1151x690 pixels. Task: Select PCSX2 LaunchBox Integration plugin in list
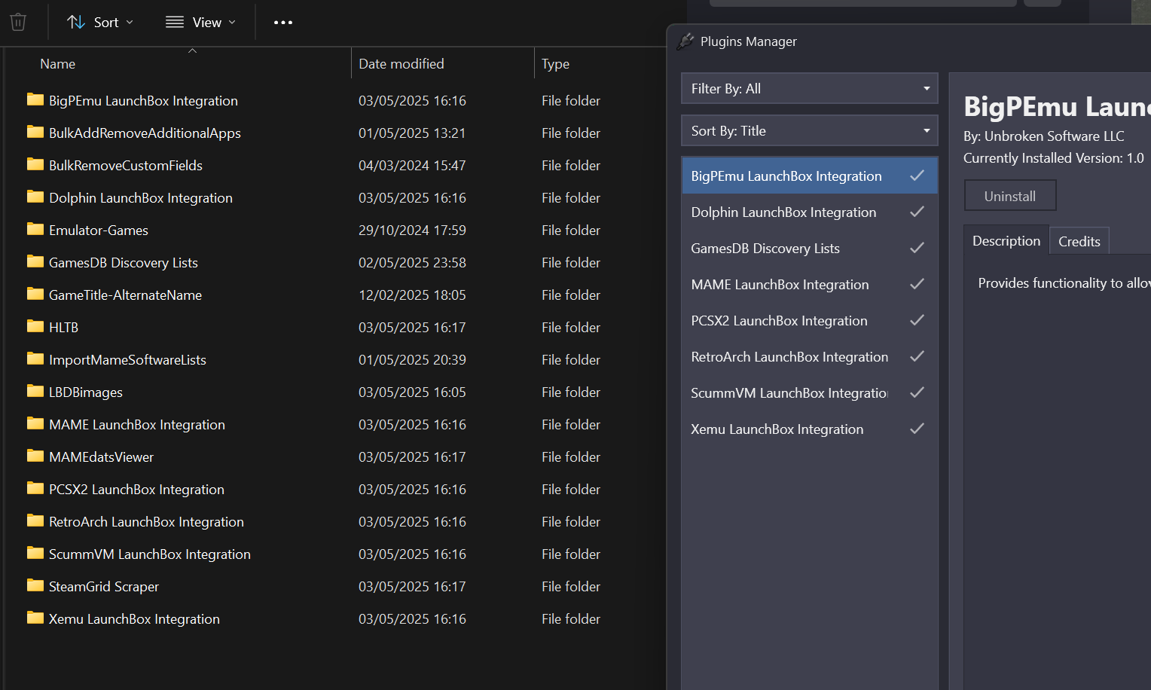(810, 321)
